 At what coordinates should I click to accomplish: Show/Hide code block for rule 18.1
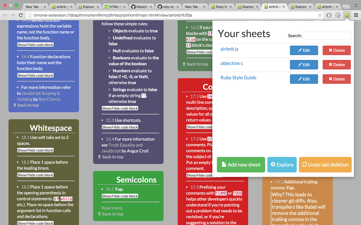(35, 150)
